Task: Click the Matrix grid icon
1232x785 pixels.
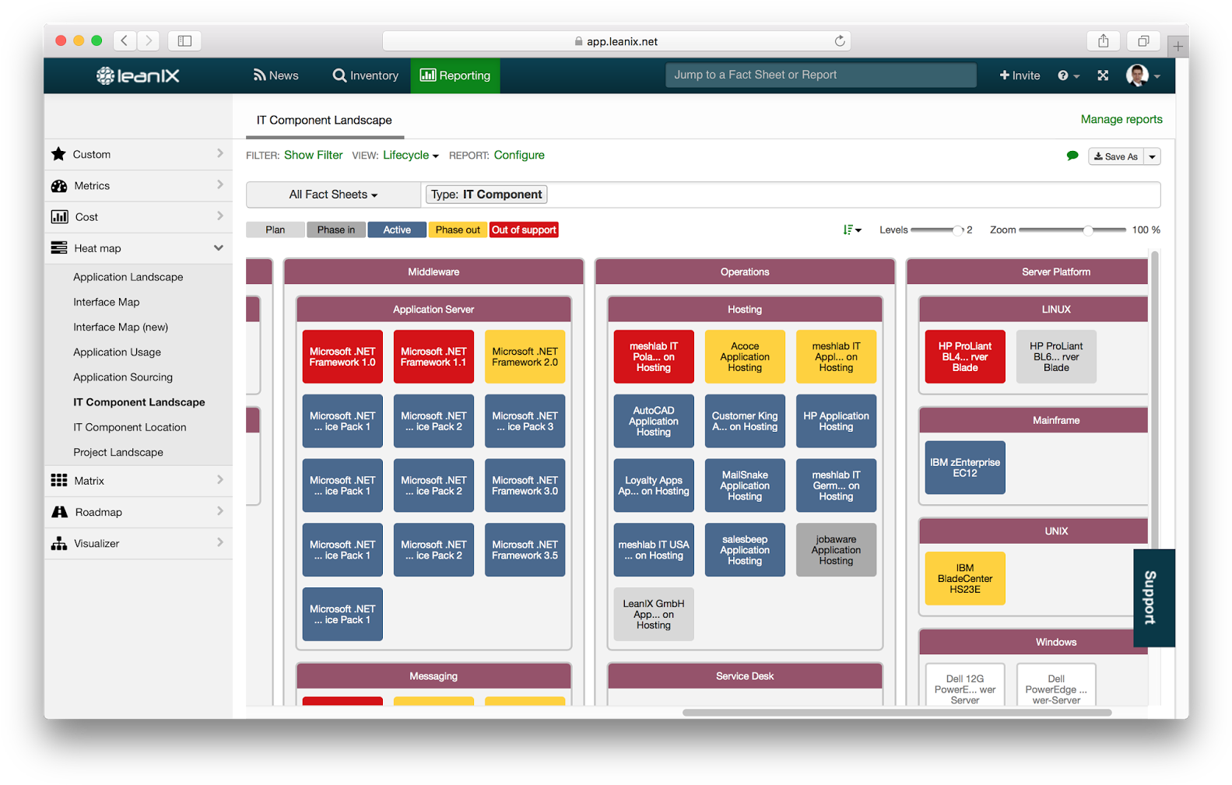Action: [59, 481]
